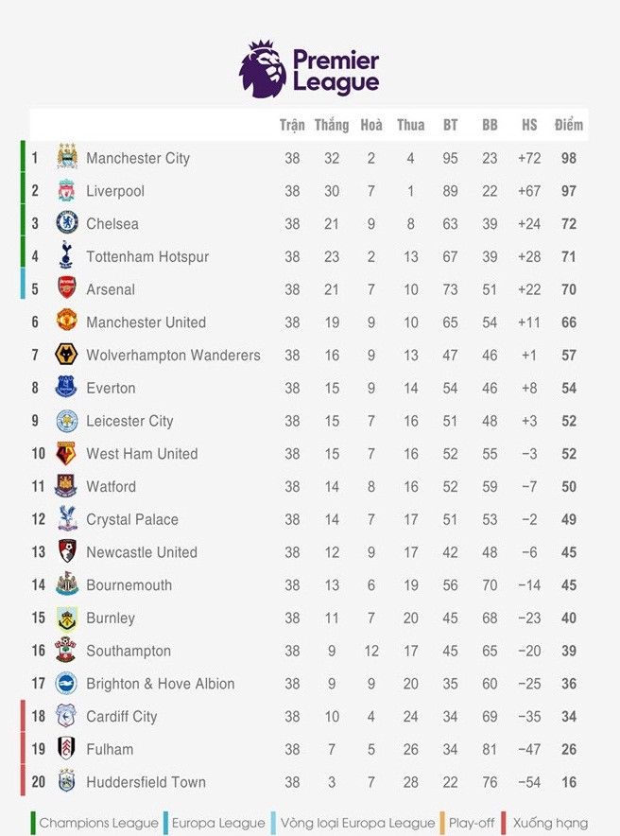
Task: Click the badge next to Huddersfield Town
Action: pos(66,782)
